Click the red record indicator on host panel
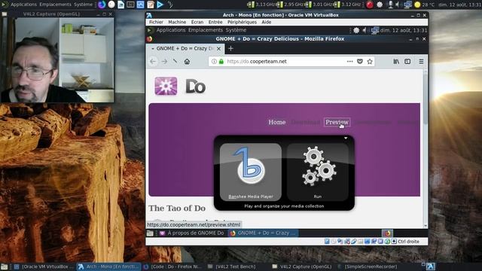 (x=370, y=5)
